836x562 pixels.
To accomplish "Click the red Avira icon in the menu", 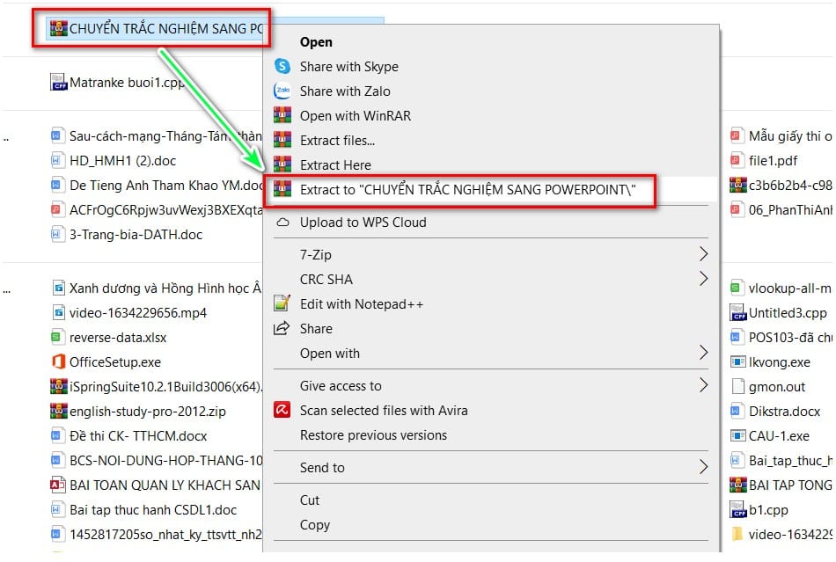I will pyautogui.click(x=282, y=410).
